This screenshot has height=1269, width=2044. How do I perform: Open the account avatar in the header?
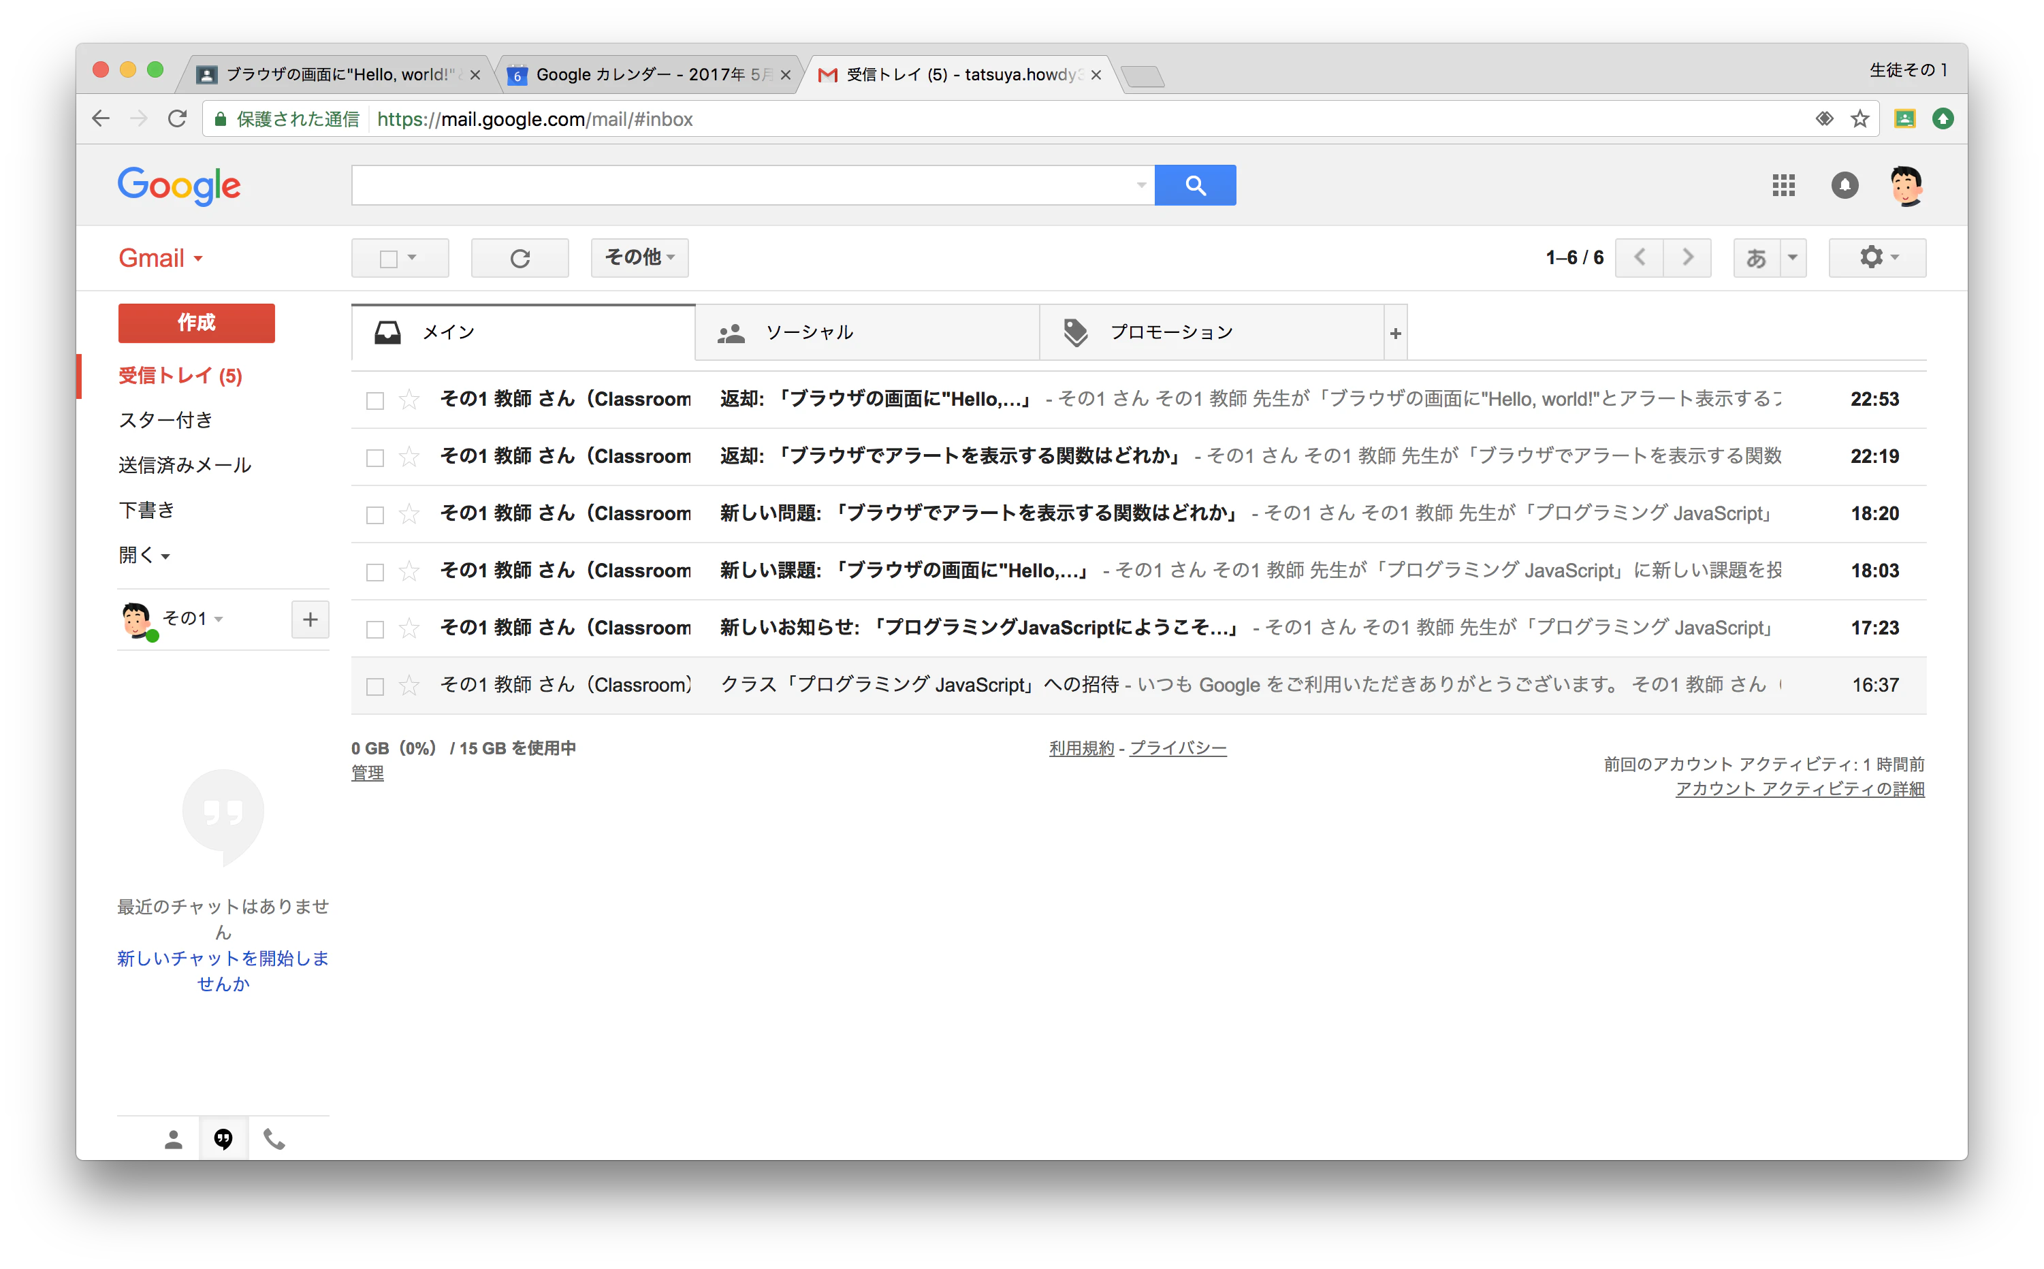pyautogui.click(x=1906, y=185)
